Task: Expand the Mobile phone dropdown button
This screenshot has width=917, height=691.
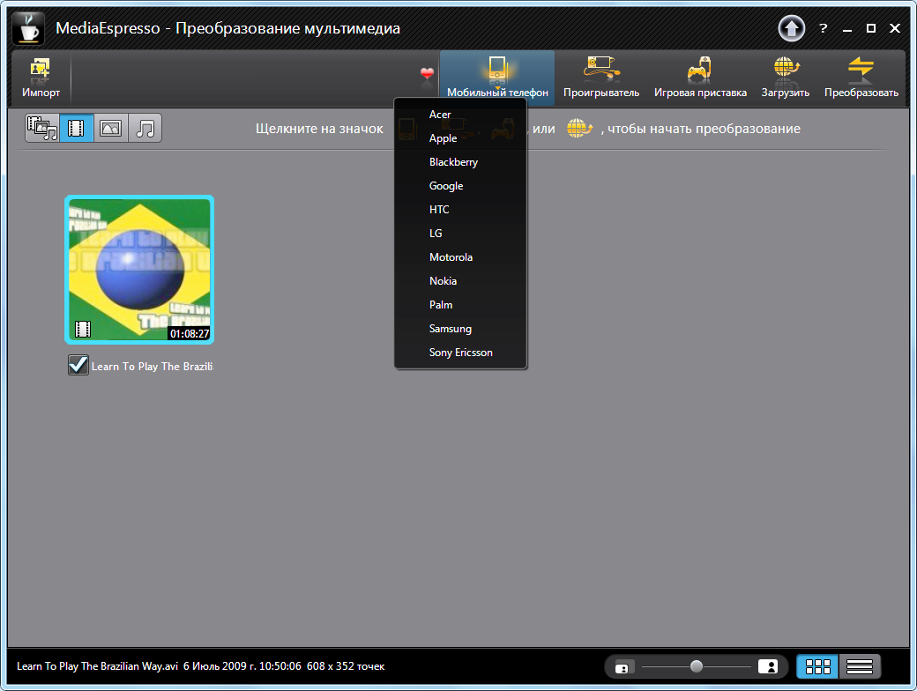Action: (x=497, y=78)
